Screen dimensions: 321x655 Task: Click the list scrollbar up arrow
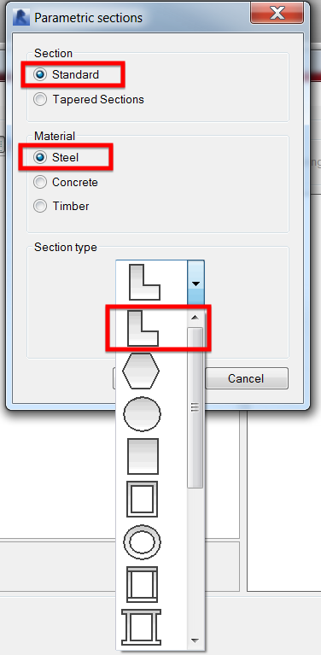click(x=195, y=318)
